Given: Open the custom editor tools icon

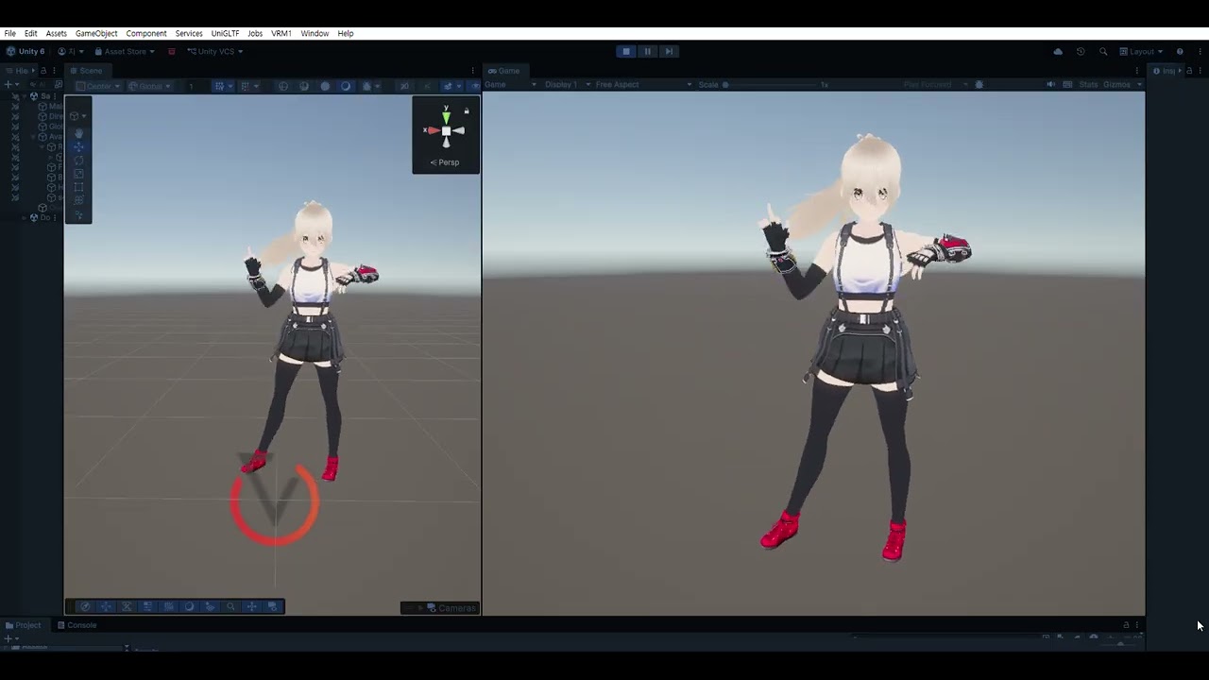Looking at the screenshot, I should point(78,215).
